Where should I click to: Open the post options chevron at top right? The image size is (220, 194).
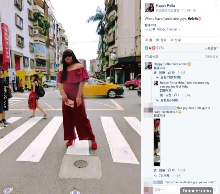coord(216,5)
